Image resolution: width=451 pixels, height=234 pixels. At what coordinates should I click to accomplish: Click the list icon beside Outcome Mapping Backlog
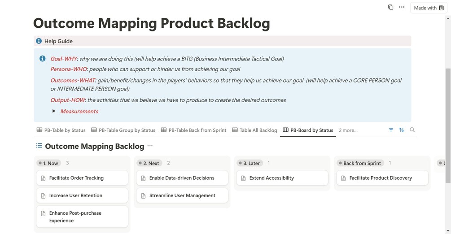click(x=39, y=146)
